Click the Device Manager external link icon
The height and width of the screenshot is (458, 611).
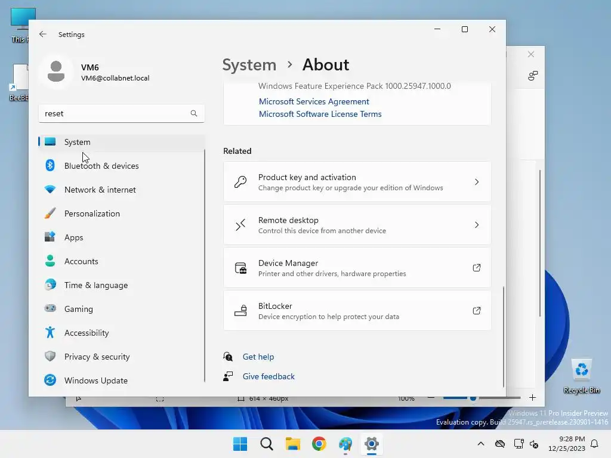click(x=477, y=268)
